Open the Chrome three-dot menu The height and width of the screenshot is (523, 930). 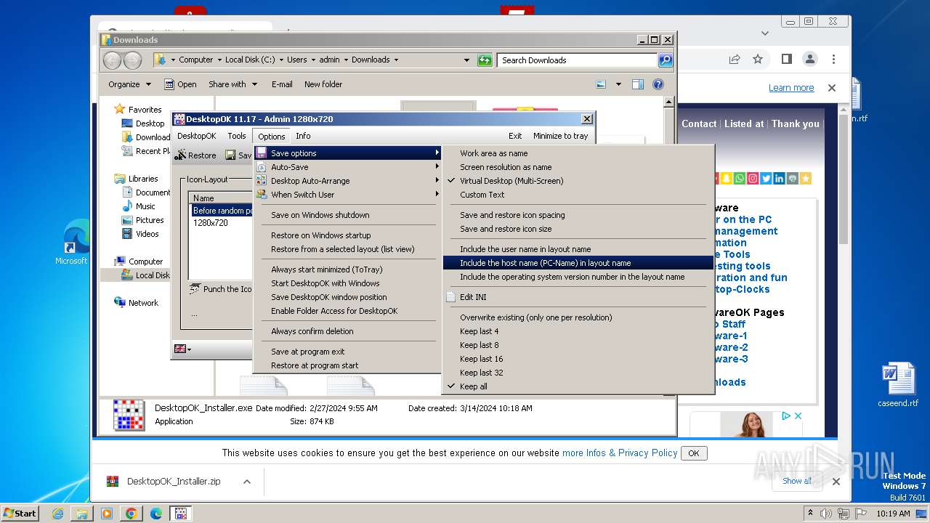click(833, 60)
